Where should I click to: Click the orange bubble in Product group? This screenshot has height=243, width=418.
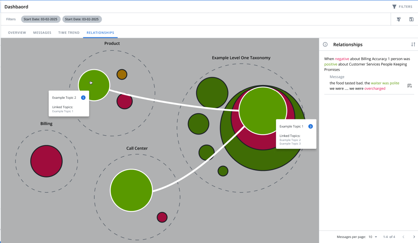pyautogui.click(x=122, y=75)
